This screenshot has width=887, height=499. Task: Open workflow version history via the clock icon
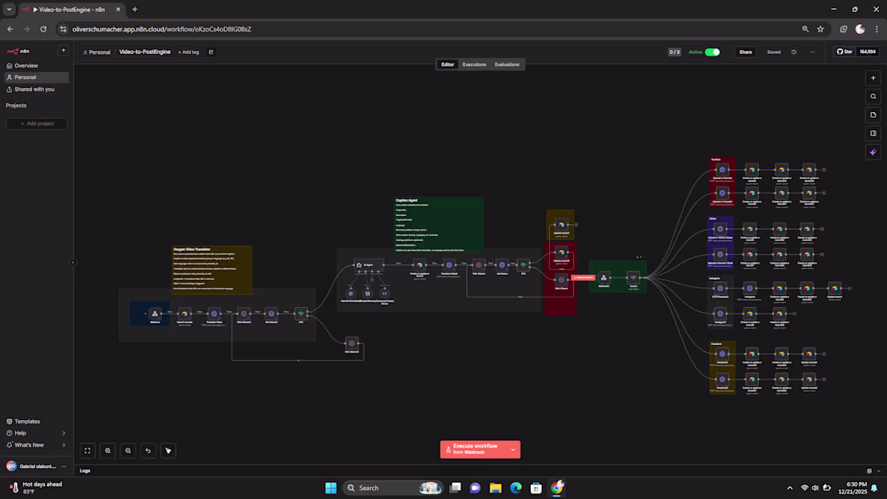793,52
